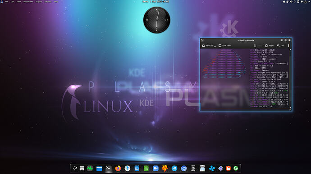Open the dotted arrow launcher icon in dock
Screen dimensions: 311x174
pos(75,168)
